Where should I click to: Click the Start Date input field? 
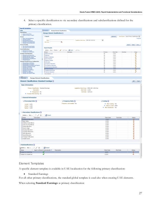[55, 42]
